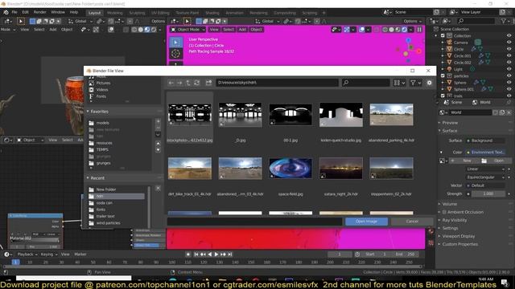The height and width of the screenshot is (289, 515).
Task: Open the folder icon beside Open in World panel
Action: tap(484, 161)
